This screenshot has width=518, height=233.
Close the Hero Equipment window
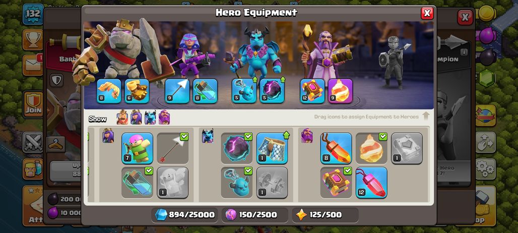point(427,13)
